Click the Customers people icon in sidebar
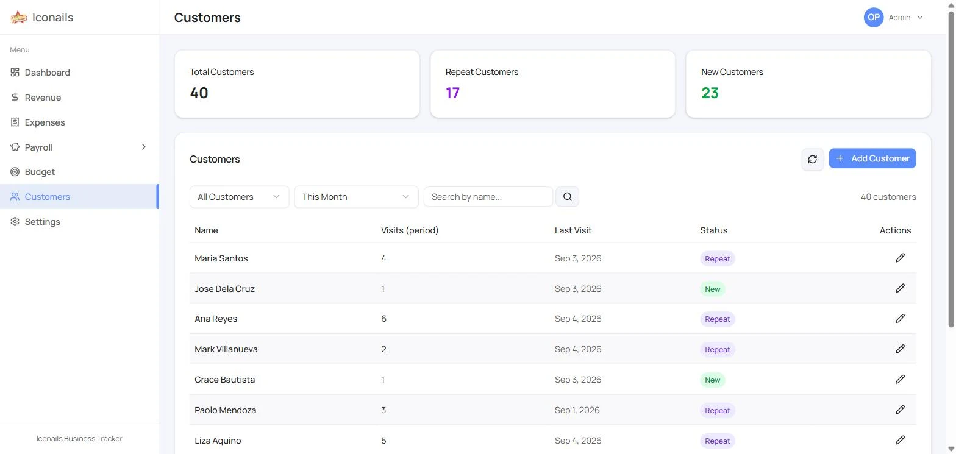This screenshot has width=956, height=454. coord(15,196)
